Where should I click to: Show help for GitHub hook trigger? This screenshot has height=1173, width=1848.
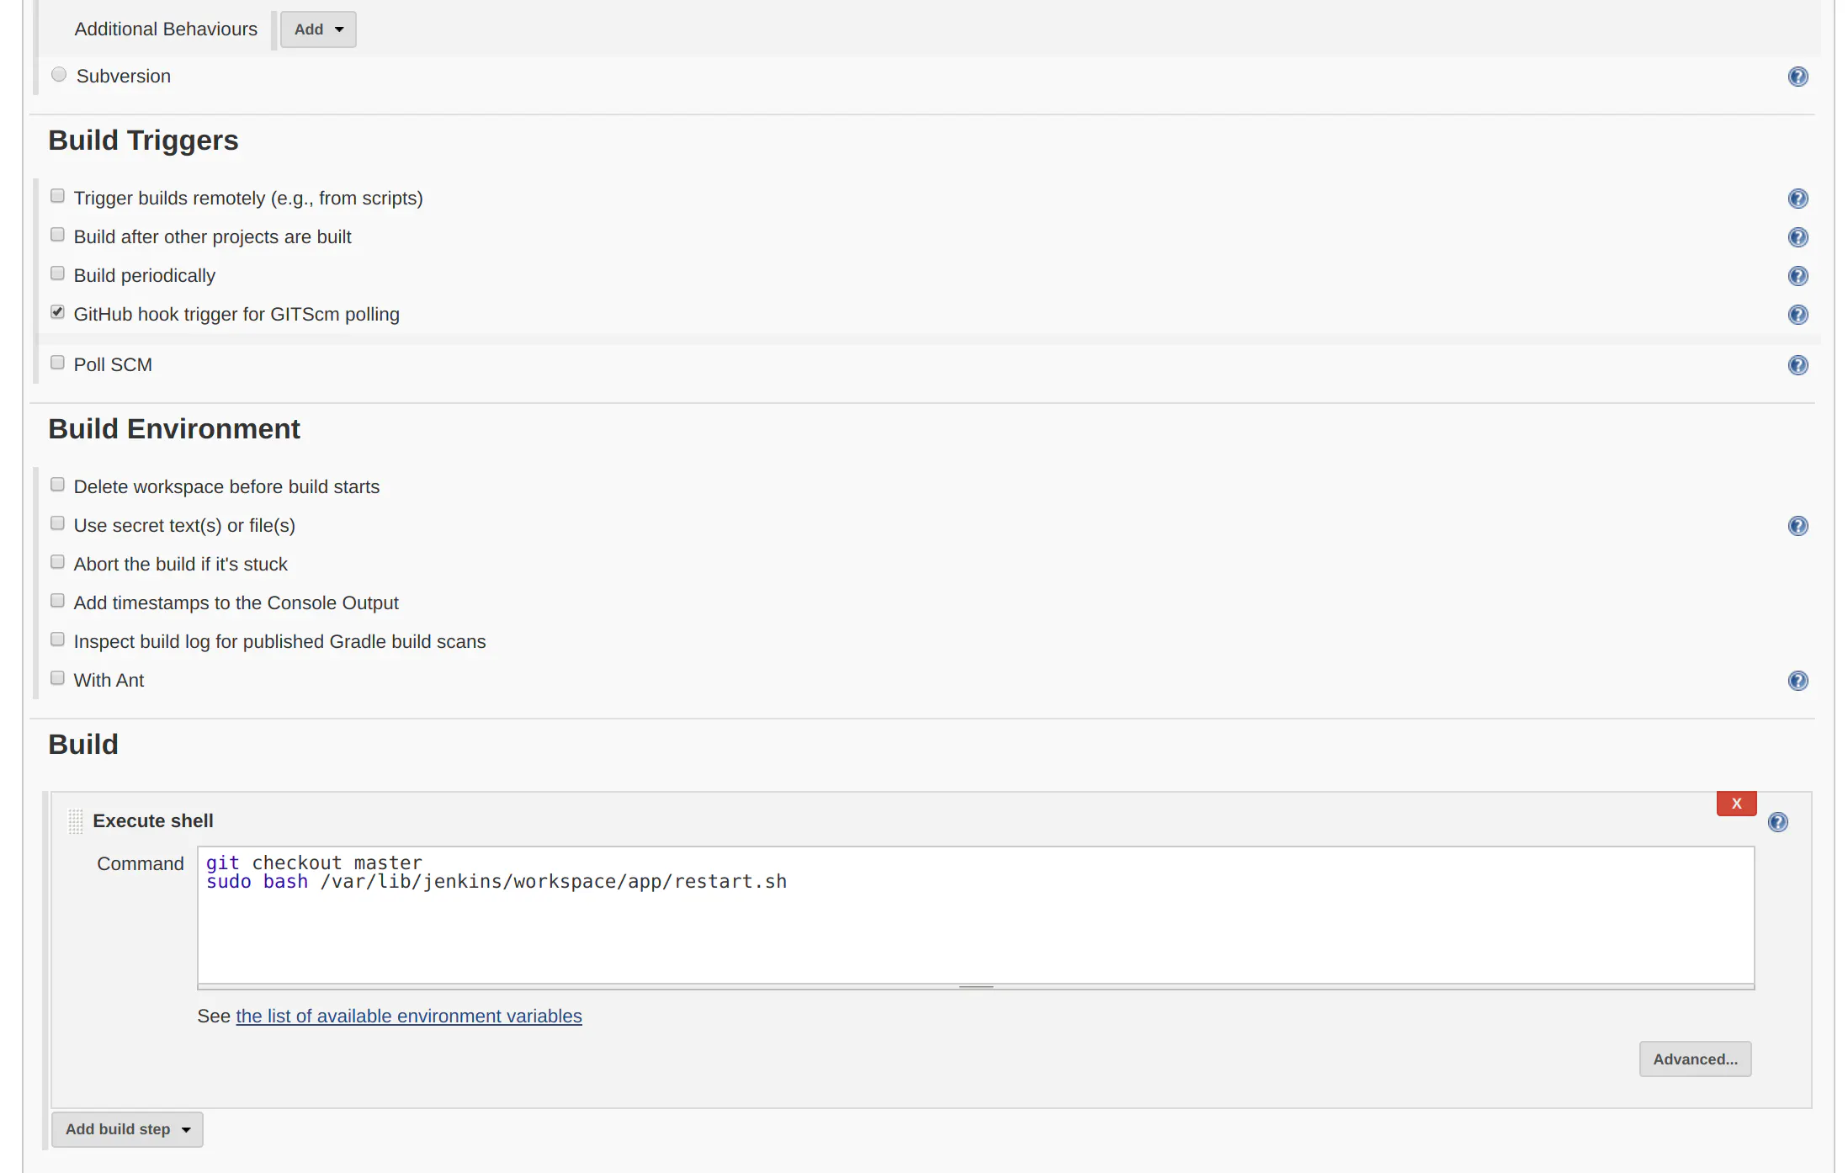click(x=1798, y=315)
